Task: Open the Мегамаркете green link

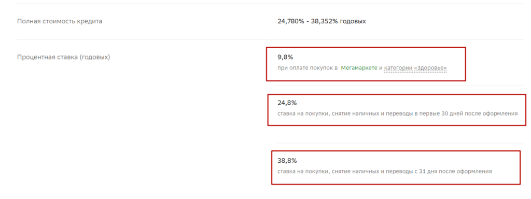Action: pos(359,68)
